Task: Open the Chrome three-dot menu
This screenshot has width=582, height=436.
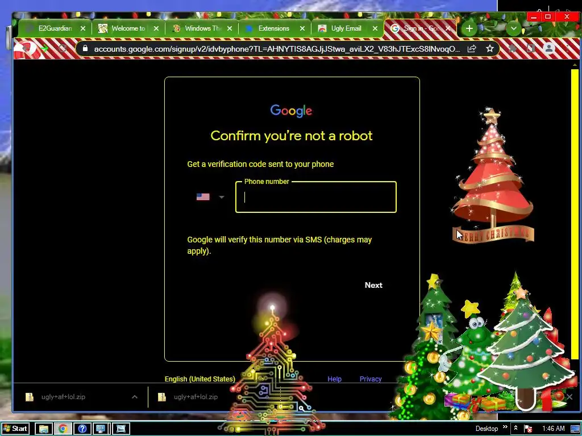Action: pos(567,49)
